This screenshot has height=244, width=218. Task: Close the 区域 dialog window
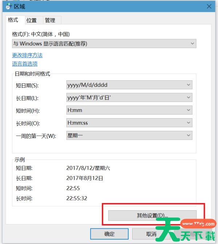click(209, 6)
